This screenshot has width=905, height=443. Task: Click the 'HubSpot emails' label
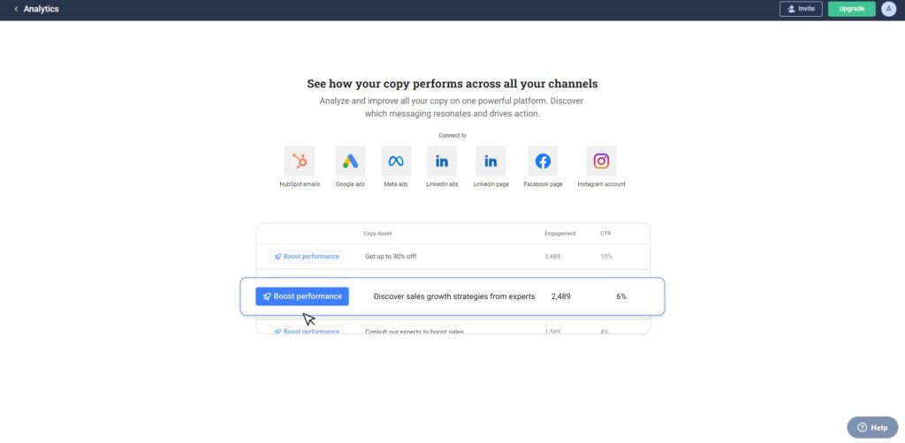(300, 184)
